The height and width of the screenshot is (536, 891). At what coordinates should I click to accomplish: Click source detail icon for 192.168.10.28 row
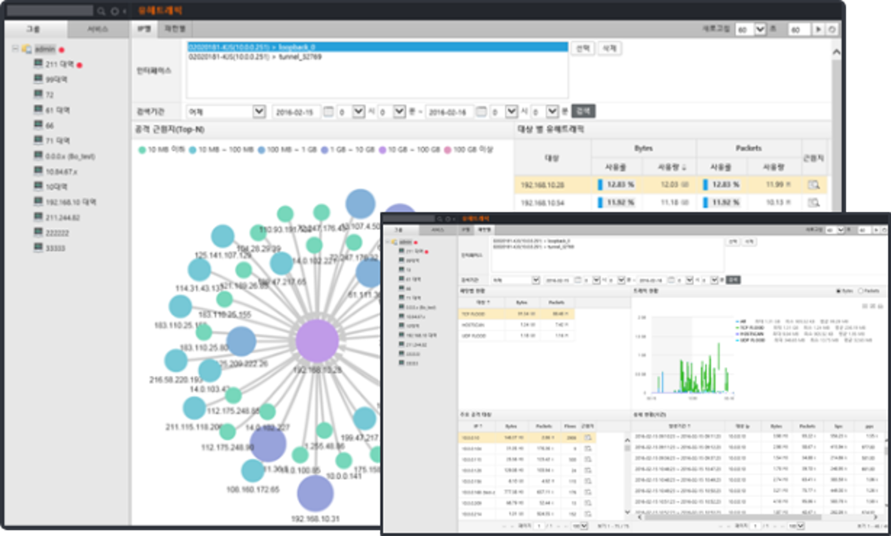813,185
